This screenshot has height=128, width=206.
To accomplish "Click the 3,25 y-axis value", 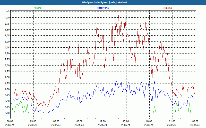I will pyautogui.click(x=7, y=36).
